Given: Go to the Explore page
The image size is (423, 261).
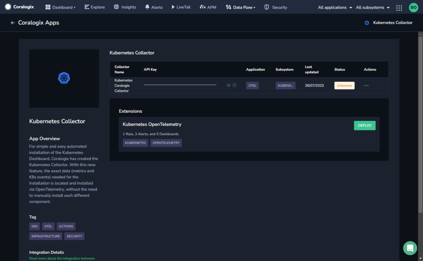Looking at the screenshot, I should pyautogui.click(x=95, y=7).
